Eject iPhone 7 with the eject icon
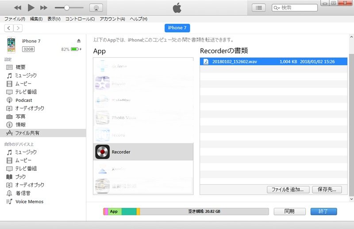The width and height of the screenshot is (354, 229). (79, 41)
